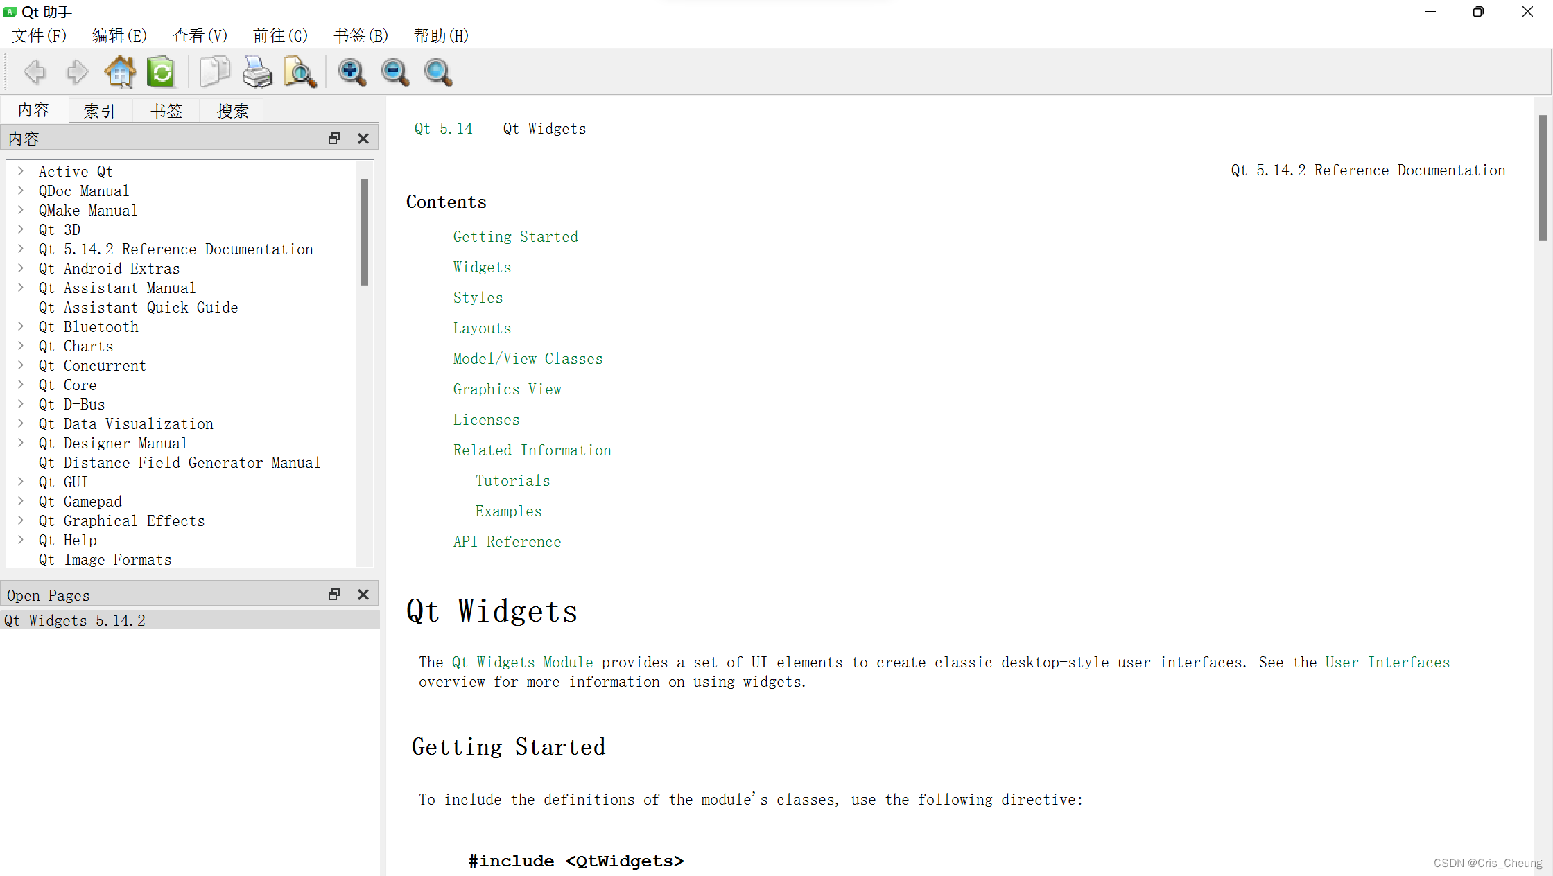Select Qt Concurrent tree item
Image resolution: width=1553 pixels, height=876 pixels.
coord(92,365)
